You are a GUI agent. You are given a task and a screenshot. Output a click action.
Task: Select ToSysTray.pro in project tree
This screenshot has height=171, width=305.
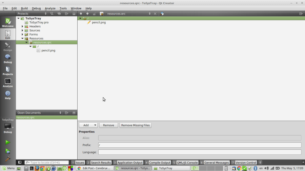(39, 23)
